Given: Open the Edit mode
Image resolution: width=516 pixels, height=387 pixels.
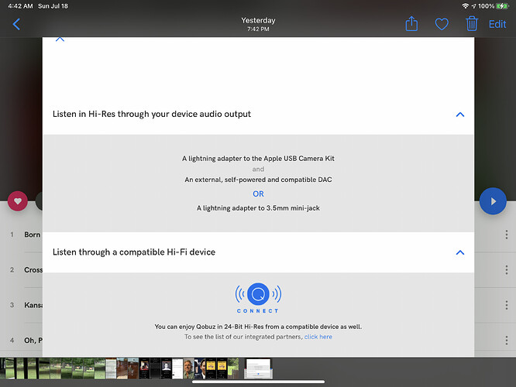Looking at the screenshot, I should [497, 24].
